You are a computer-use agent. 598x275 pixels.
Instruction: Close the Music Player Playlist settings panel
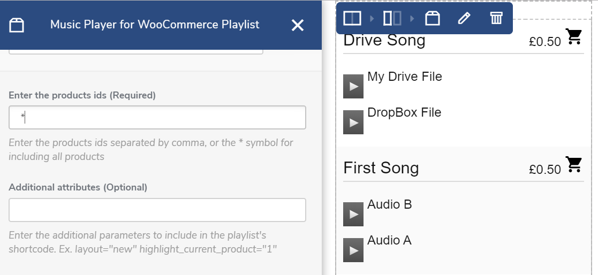point(298,26)
